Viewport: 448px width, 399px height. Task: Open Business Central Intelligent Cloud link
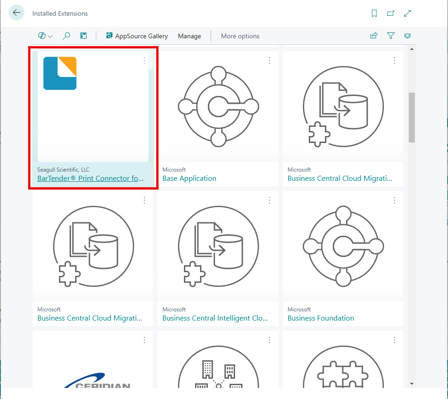(x=215, y=318)
